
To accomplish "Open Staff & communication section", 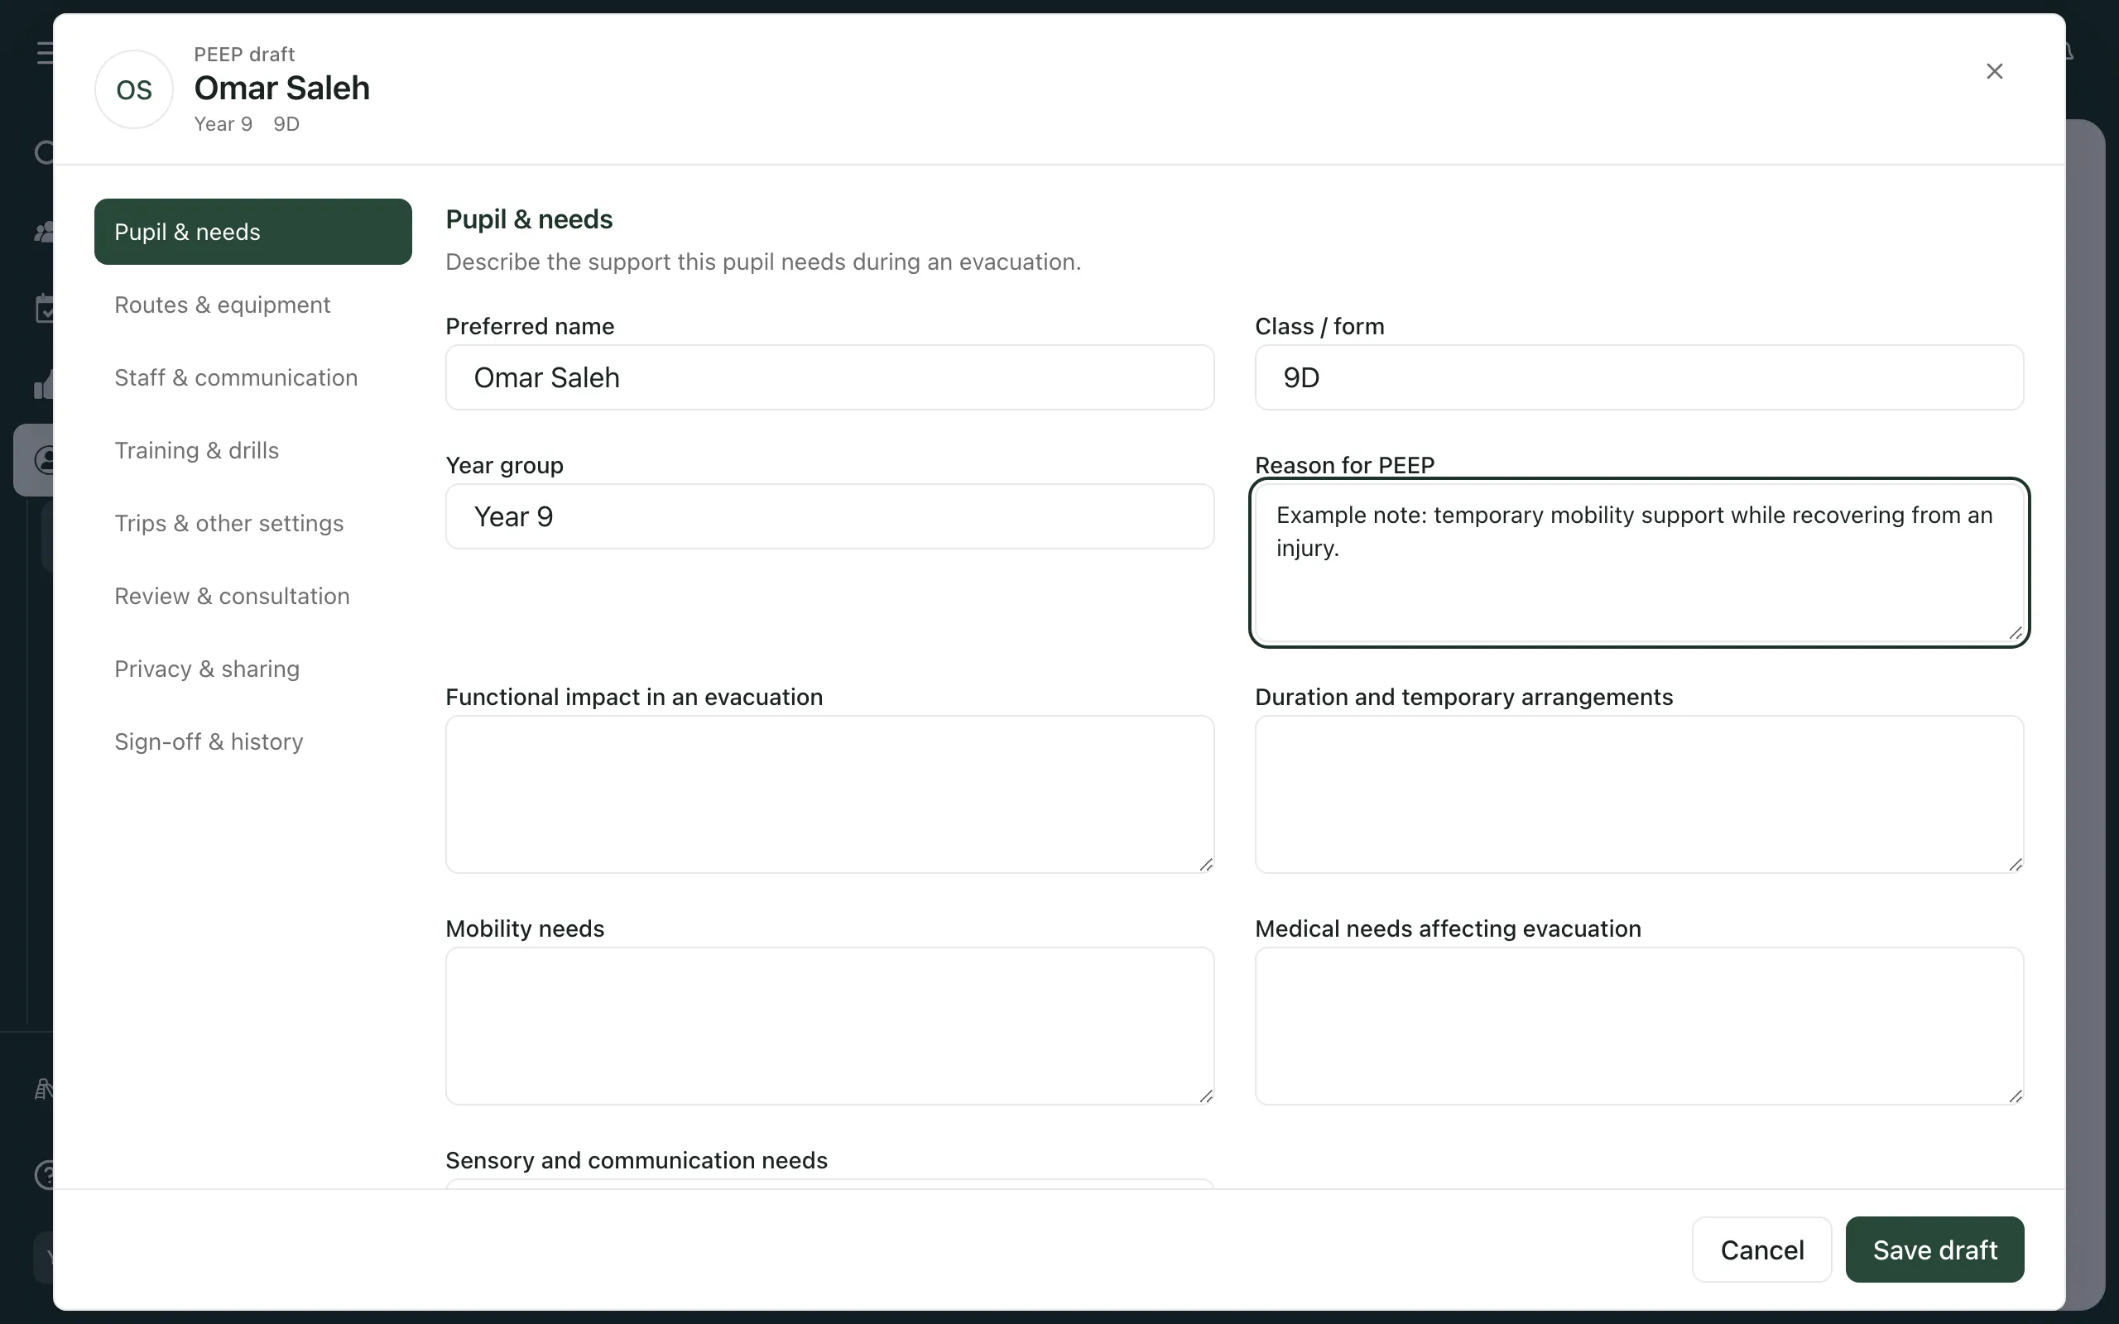I will click(253, 377).
